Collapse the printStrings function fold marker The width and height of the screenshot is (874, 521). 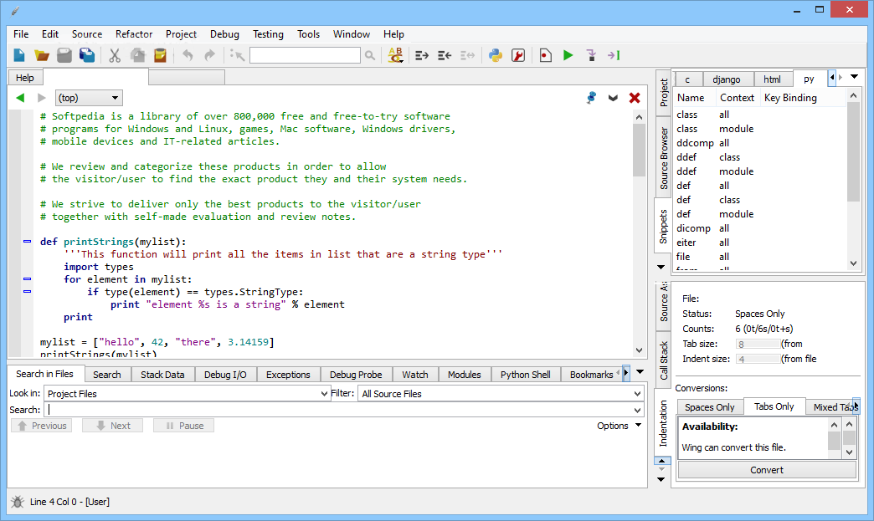(x=27, y=242)
